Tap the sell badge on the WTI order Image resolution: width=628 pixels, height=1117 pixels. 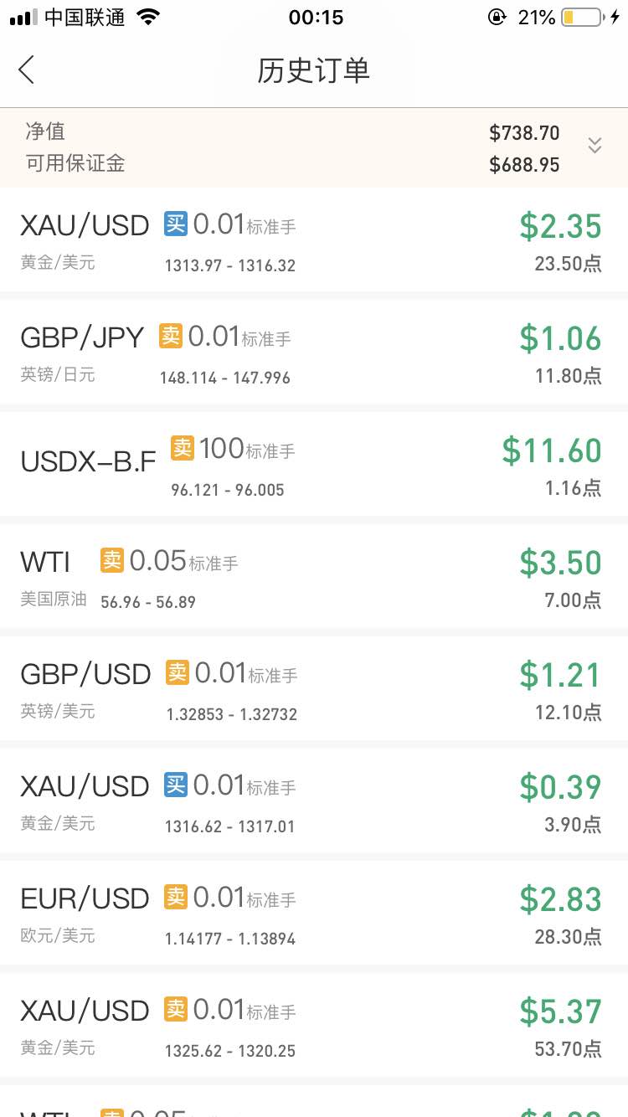[112, 560]
